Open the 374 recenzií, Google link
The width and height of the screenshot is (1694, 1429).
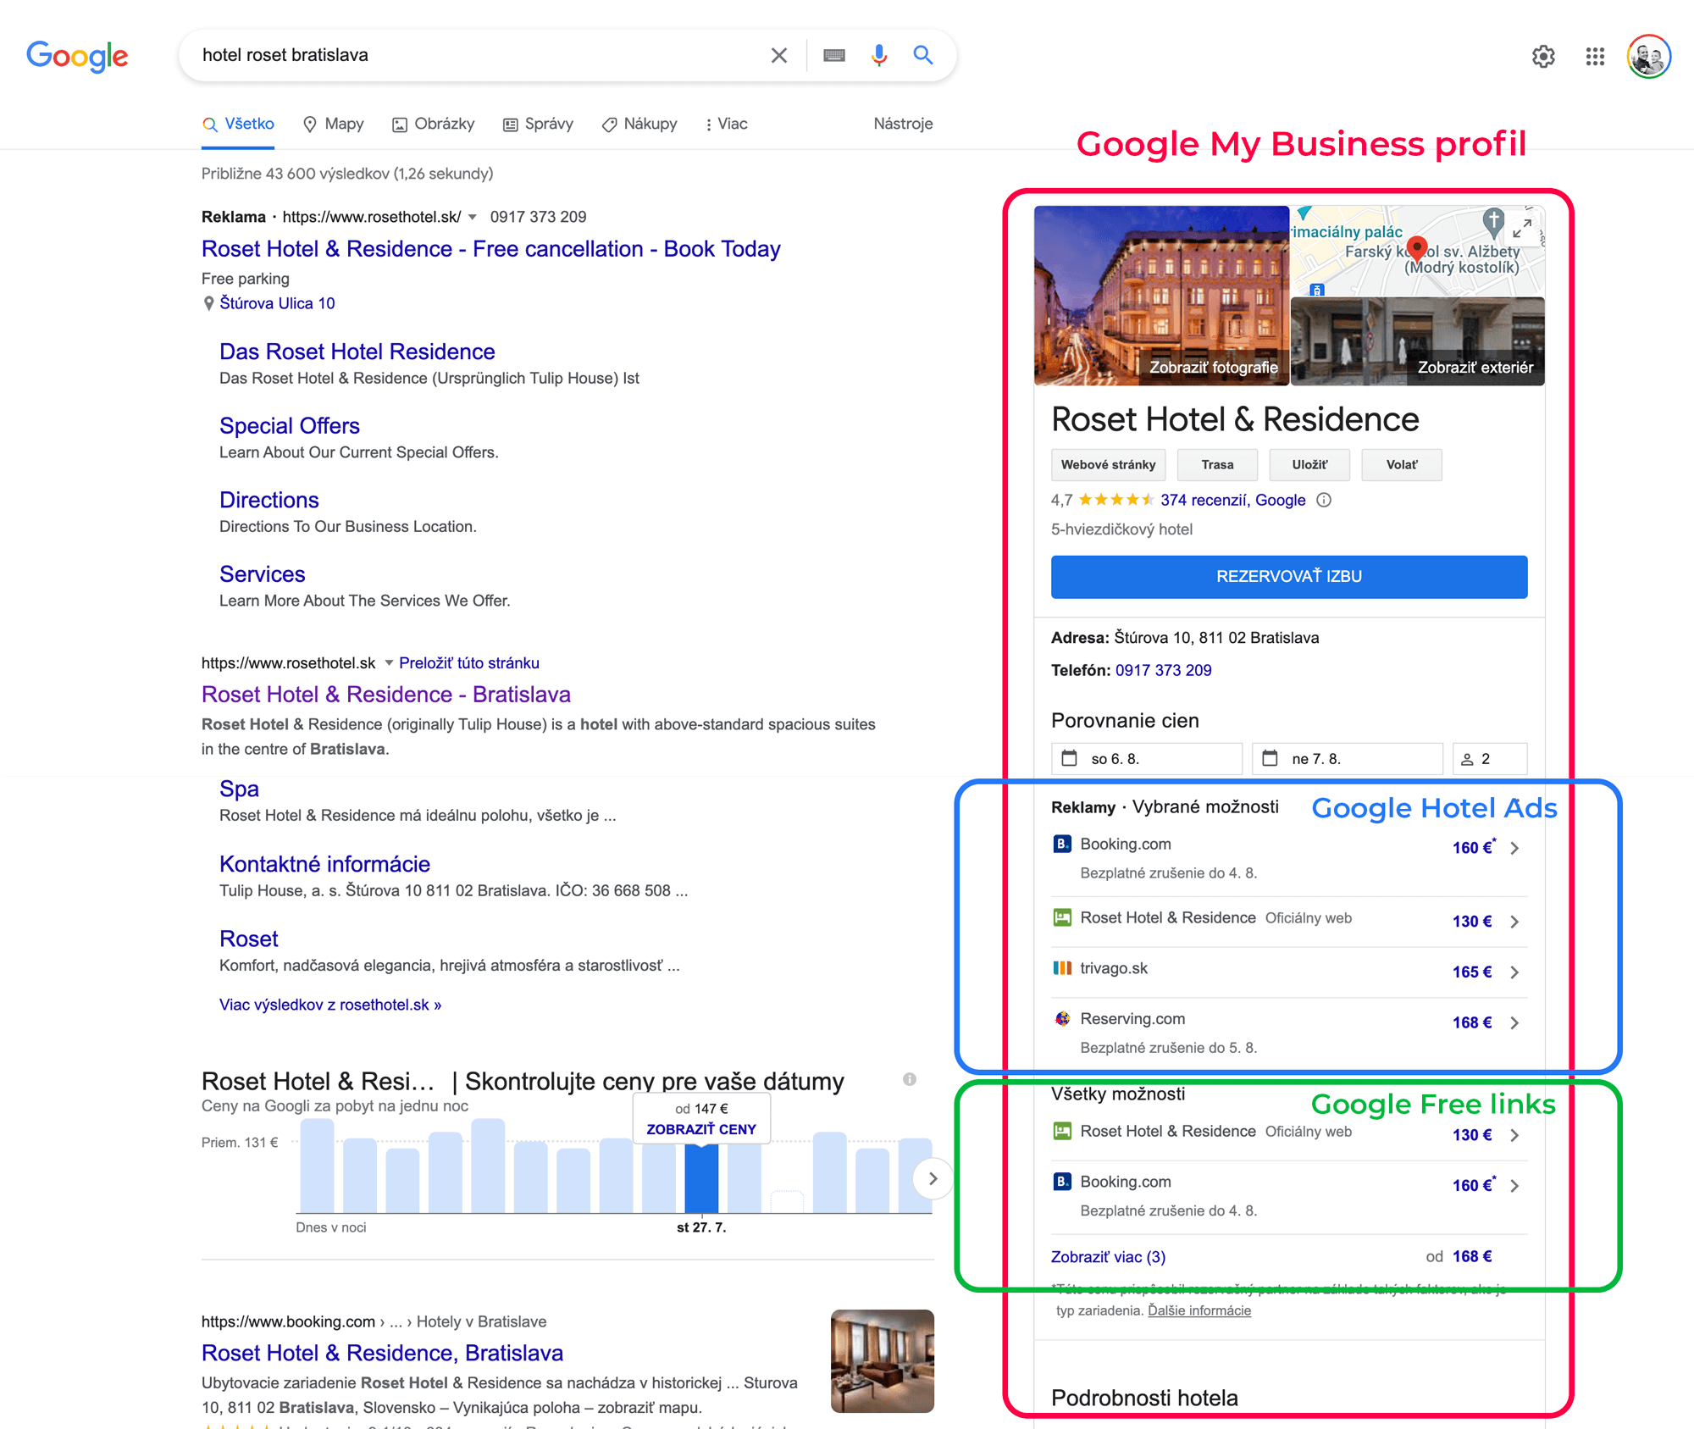tap(1232, 501)
